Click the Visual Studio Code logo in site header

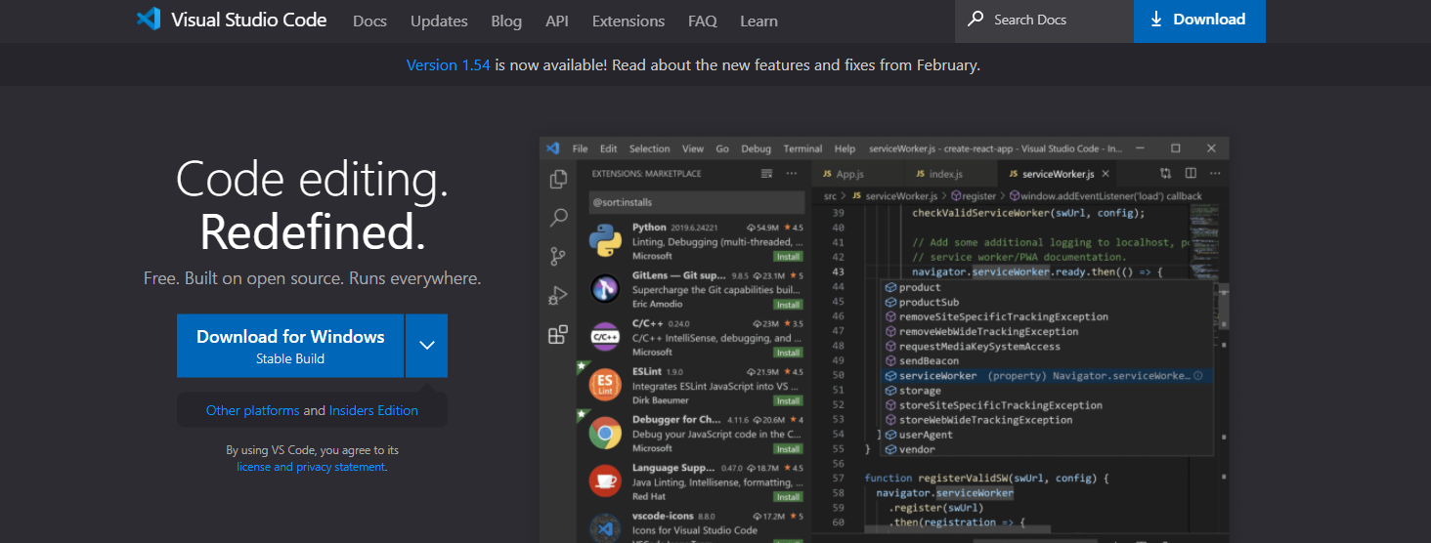(x=149, y=20)
